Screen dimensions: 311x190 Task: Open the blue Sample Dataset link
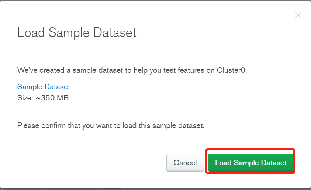(x=44, y=87)
